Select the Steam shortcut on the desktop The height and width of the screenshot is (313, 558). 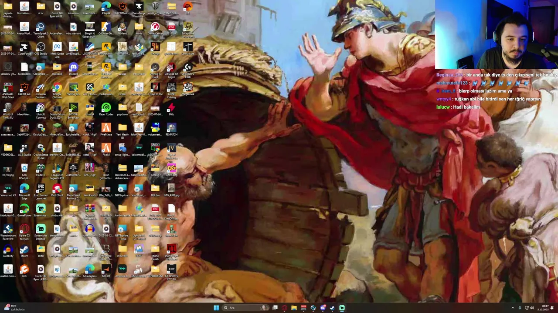24,251
